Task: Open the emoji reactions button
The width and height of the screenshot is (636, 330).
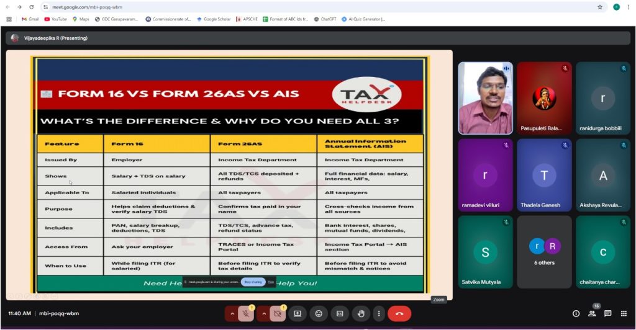Action: click(x=319, y=314)
